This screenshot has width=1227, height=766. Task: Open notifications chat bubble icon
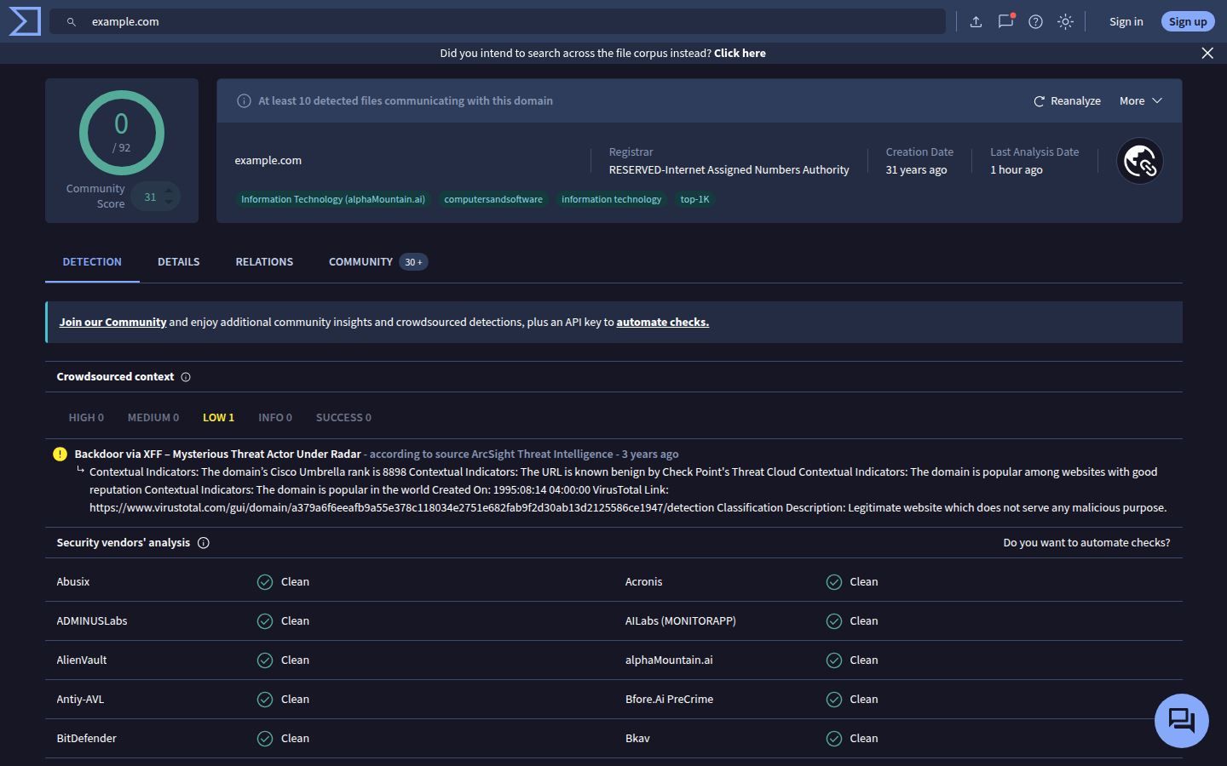point(1006,21)
